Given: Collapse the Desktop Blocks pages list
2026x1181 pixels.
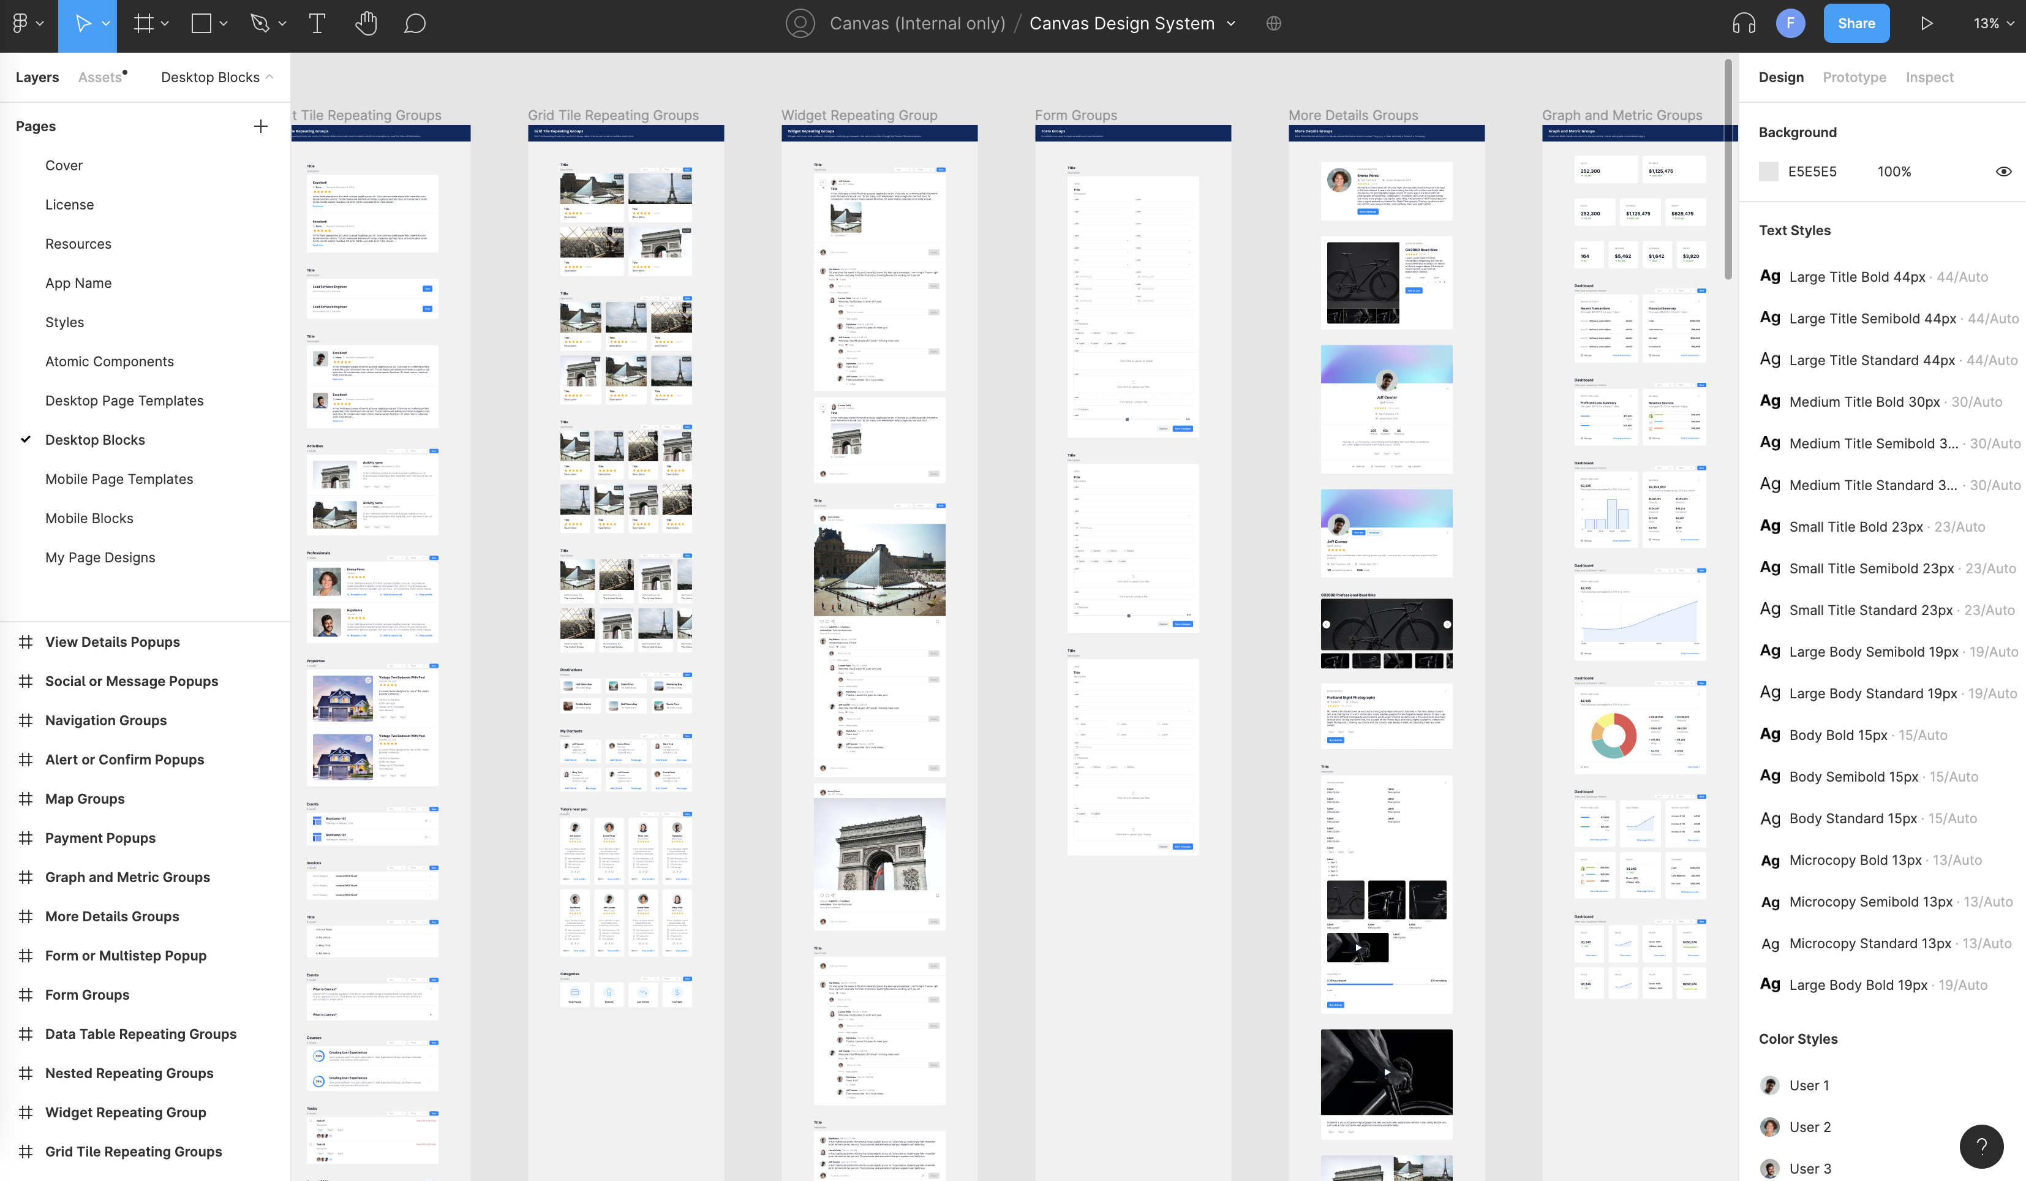Looking at the screenshot, I should [217, 77].
